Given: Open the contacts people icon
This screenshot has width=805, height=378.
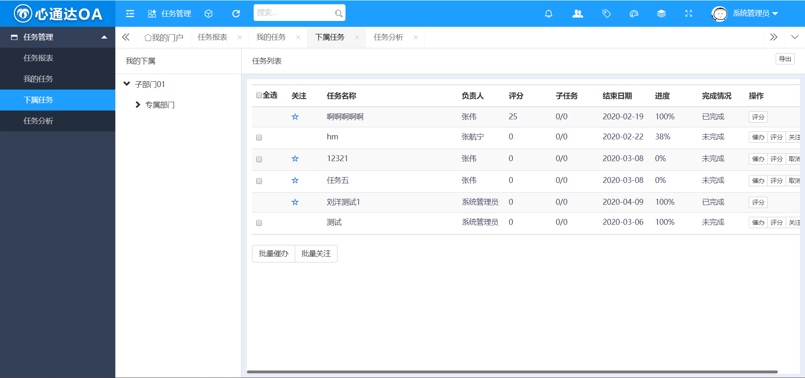Looking at the screenshot, I should pyautogui.click(x=578, y=14).
